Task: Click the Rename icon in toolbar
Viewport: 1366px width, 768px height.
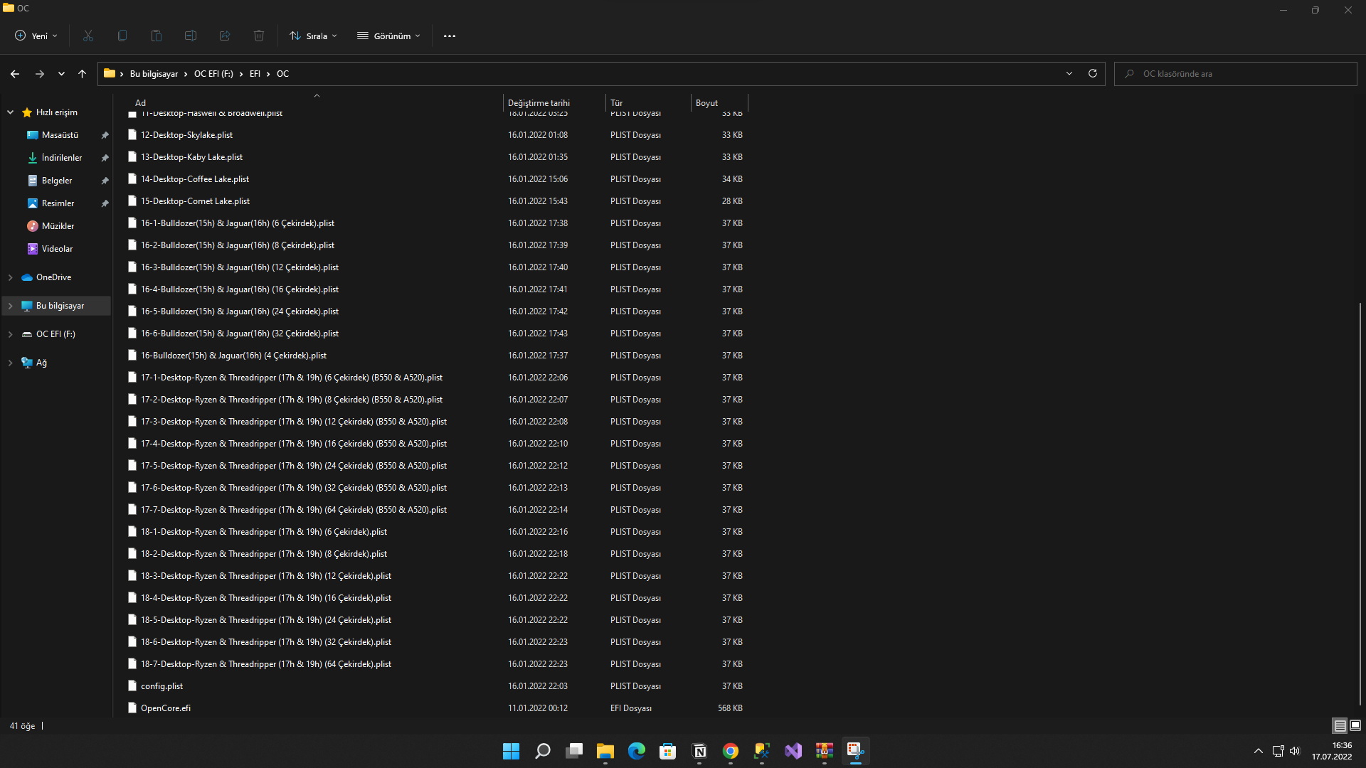Action: point(191,36)
